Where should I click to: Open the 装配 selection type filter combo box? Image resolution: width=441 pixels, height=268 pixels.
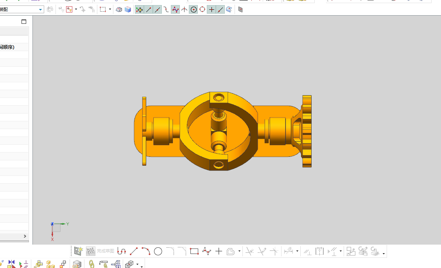point(22,9)
